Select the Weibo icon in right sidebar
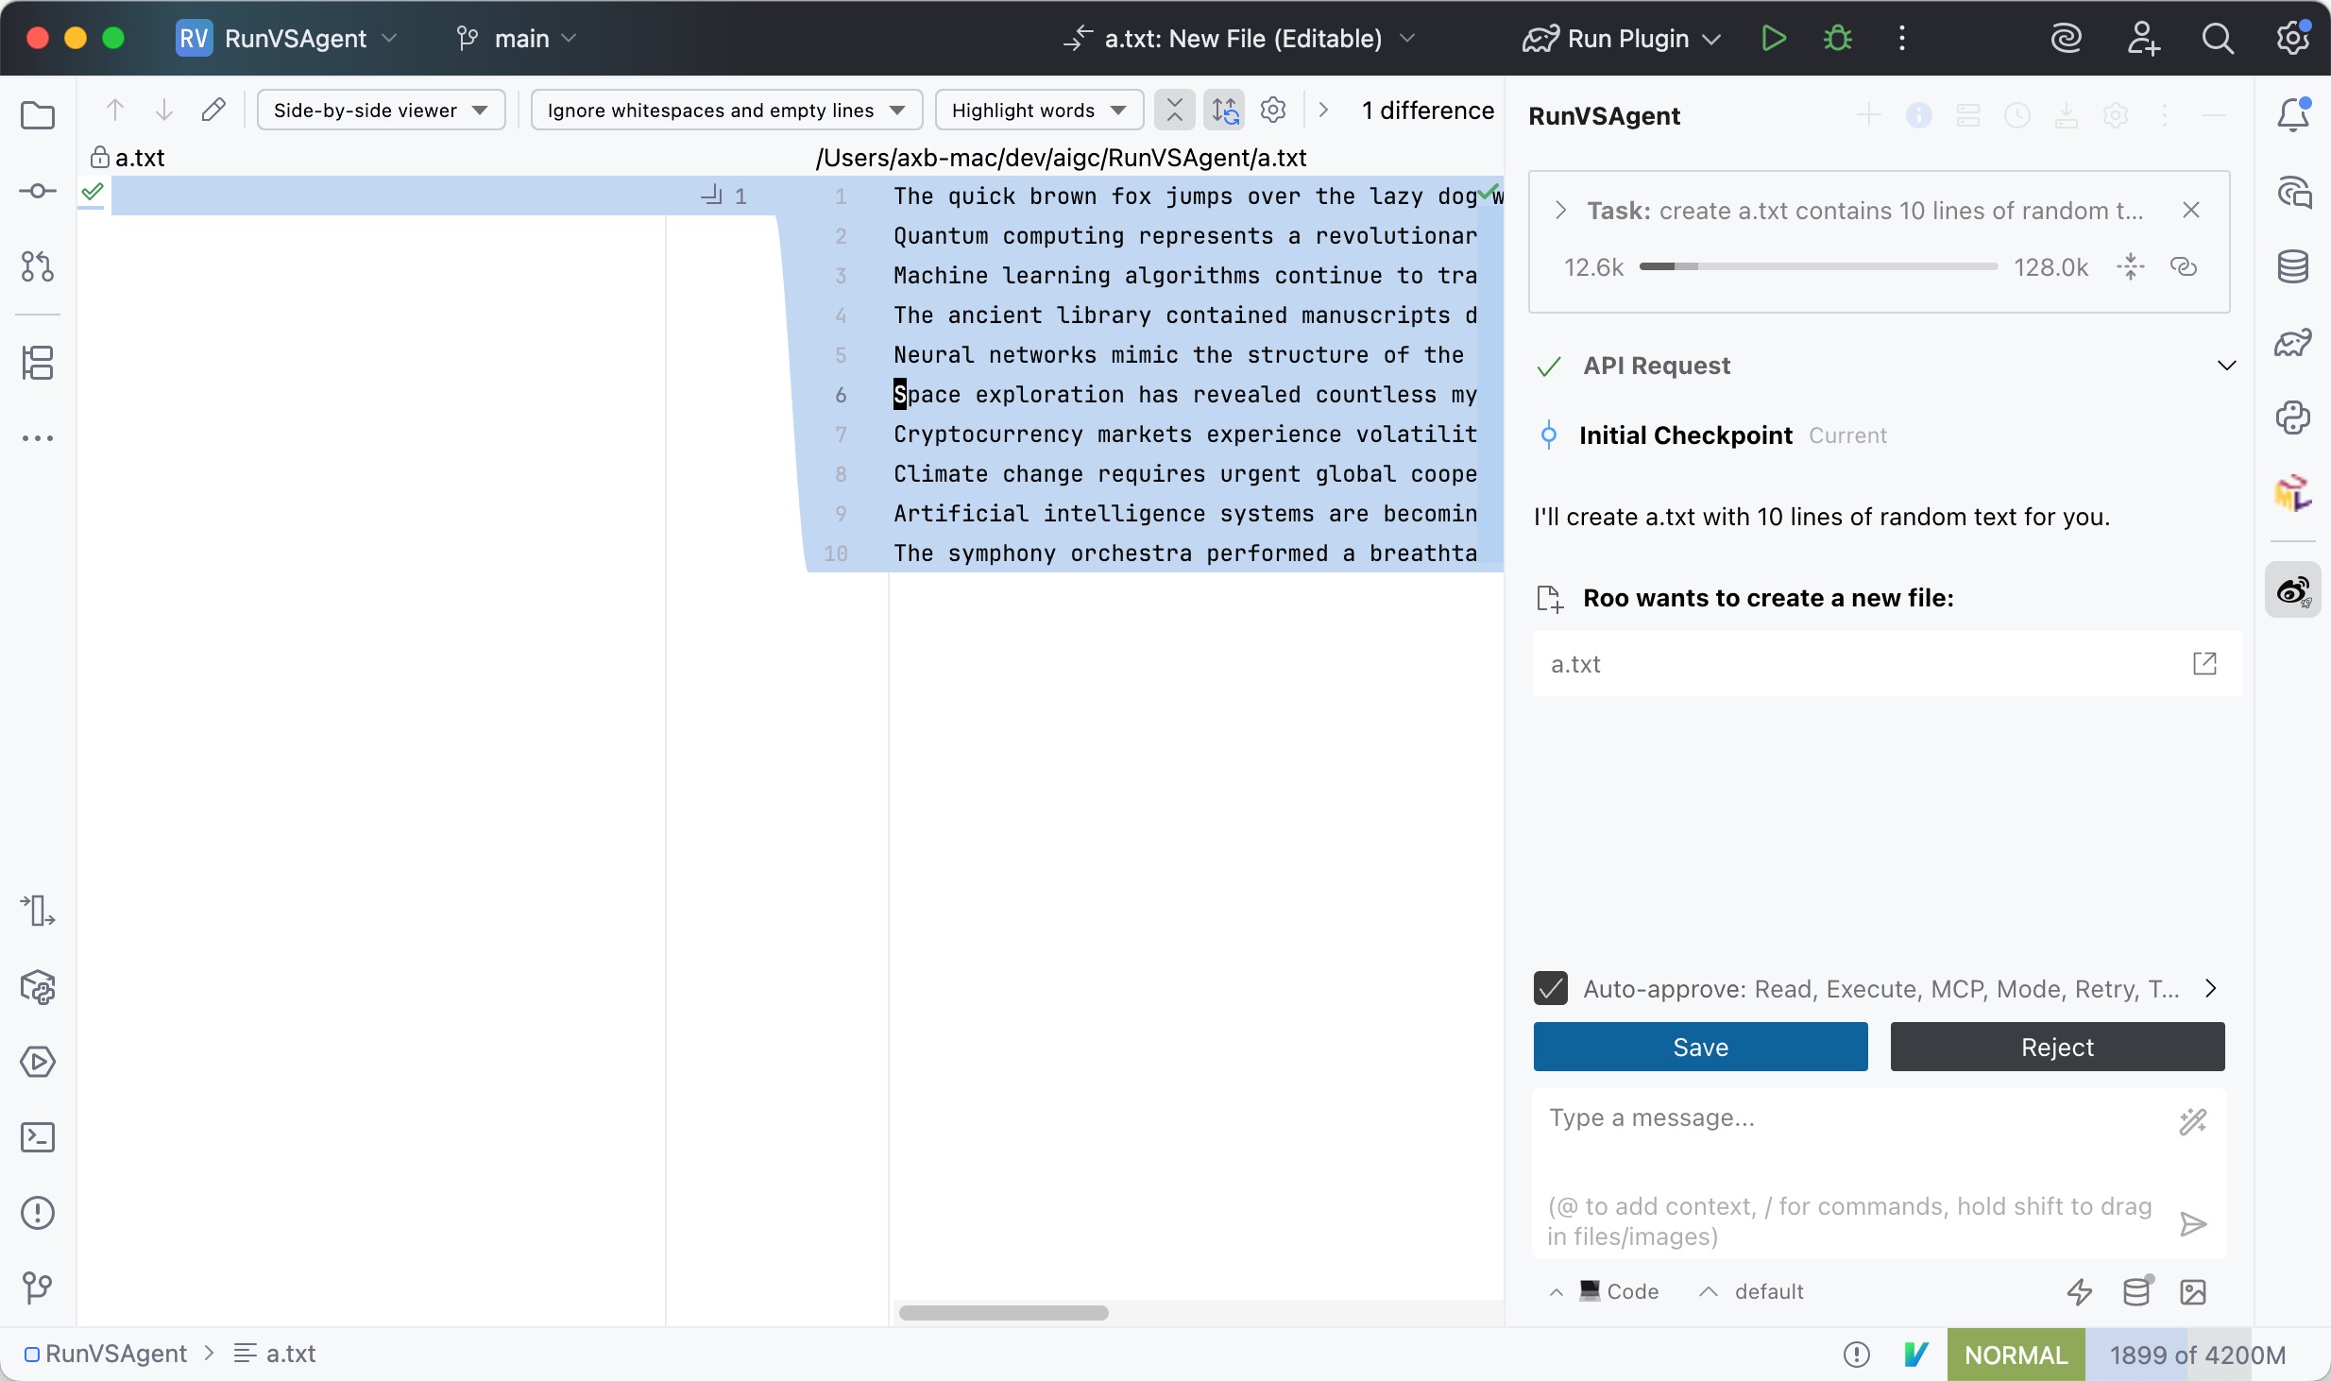The height and width of the screenshot is (1381, 2331). [2292, 588]
